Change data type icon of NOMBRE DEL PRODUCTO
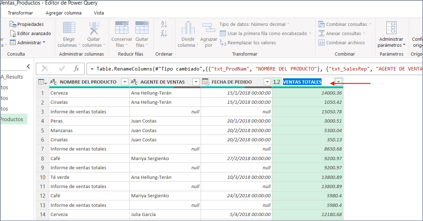The image size is (423, 221). click(x=54, y=82)
